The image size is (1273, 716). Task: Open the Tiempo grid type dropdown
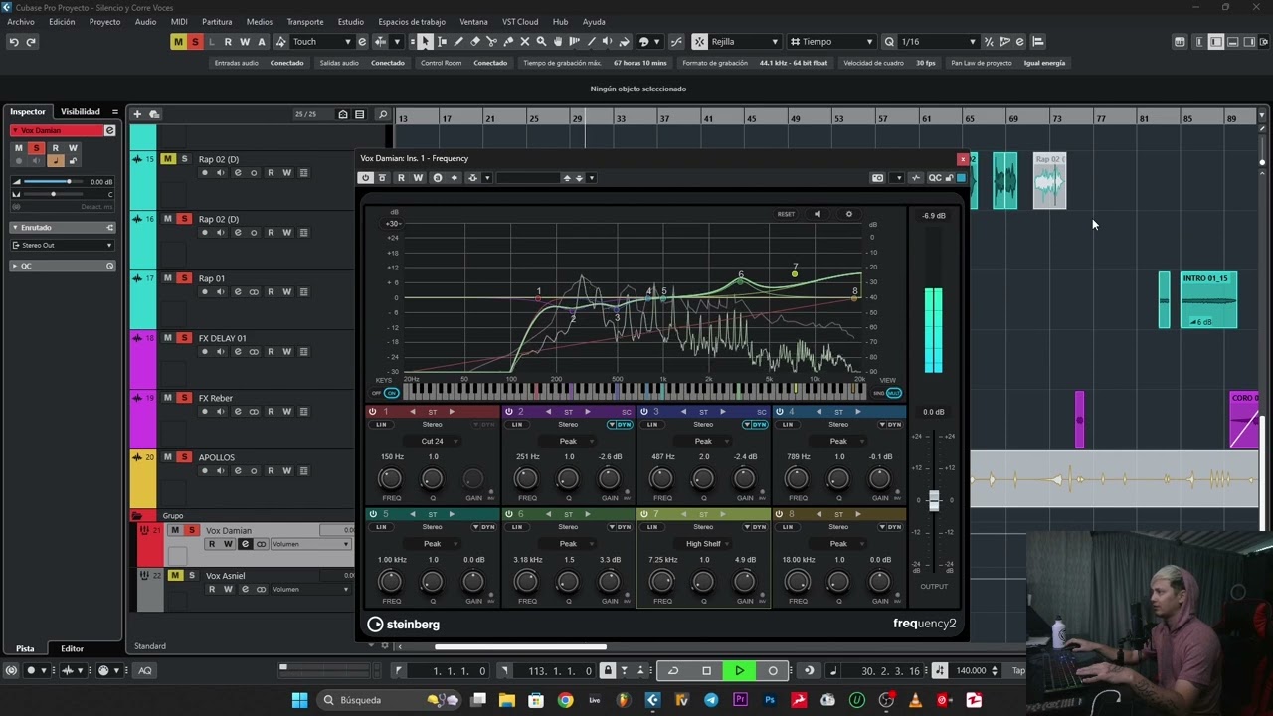pyautogui.click(x=837, y=41)
